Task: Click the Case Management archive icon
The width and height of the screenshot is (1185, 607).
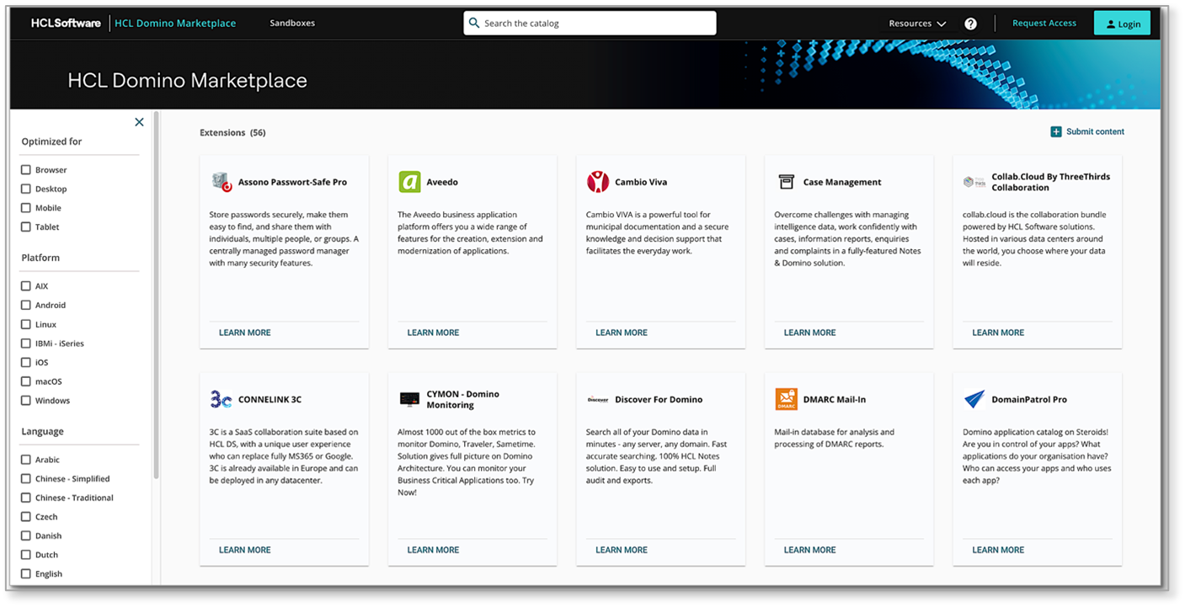Action: click(786, 182)
